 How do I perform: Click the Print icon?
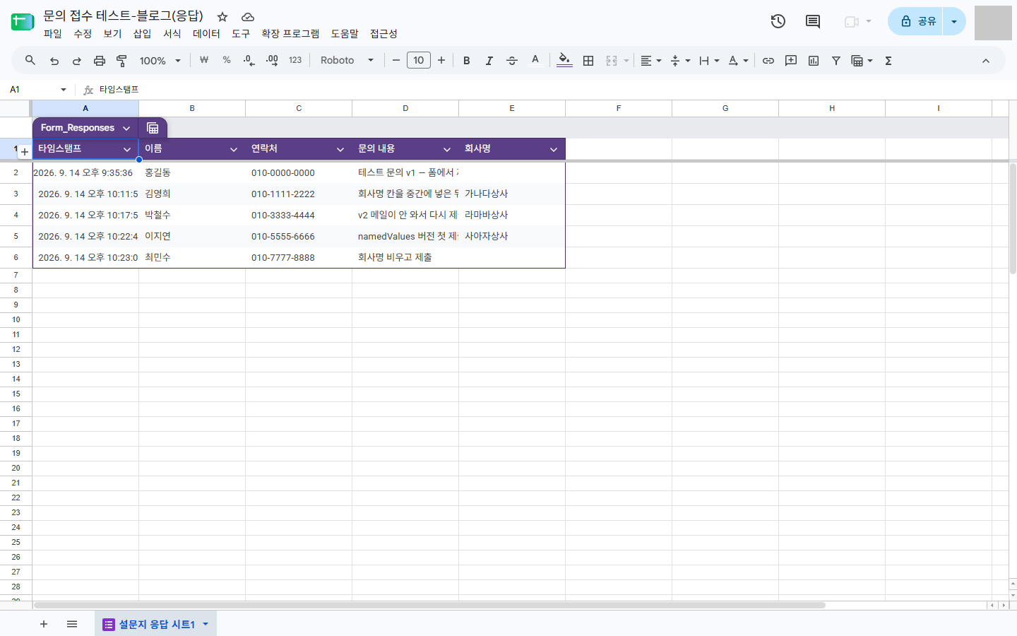[100, 61]
